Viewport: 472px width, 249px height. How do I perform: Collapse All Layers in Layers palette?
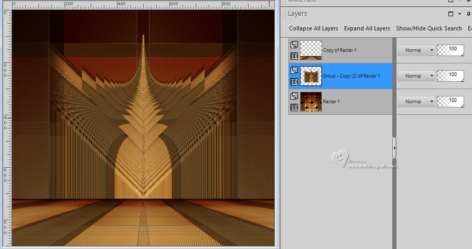pos(314,28)
